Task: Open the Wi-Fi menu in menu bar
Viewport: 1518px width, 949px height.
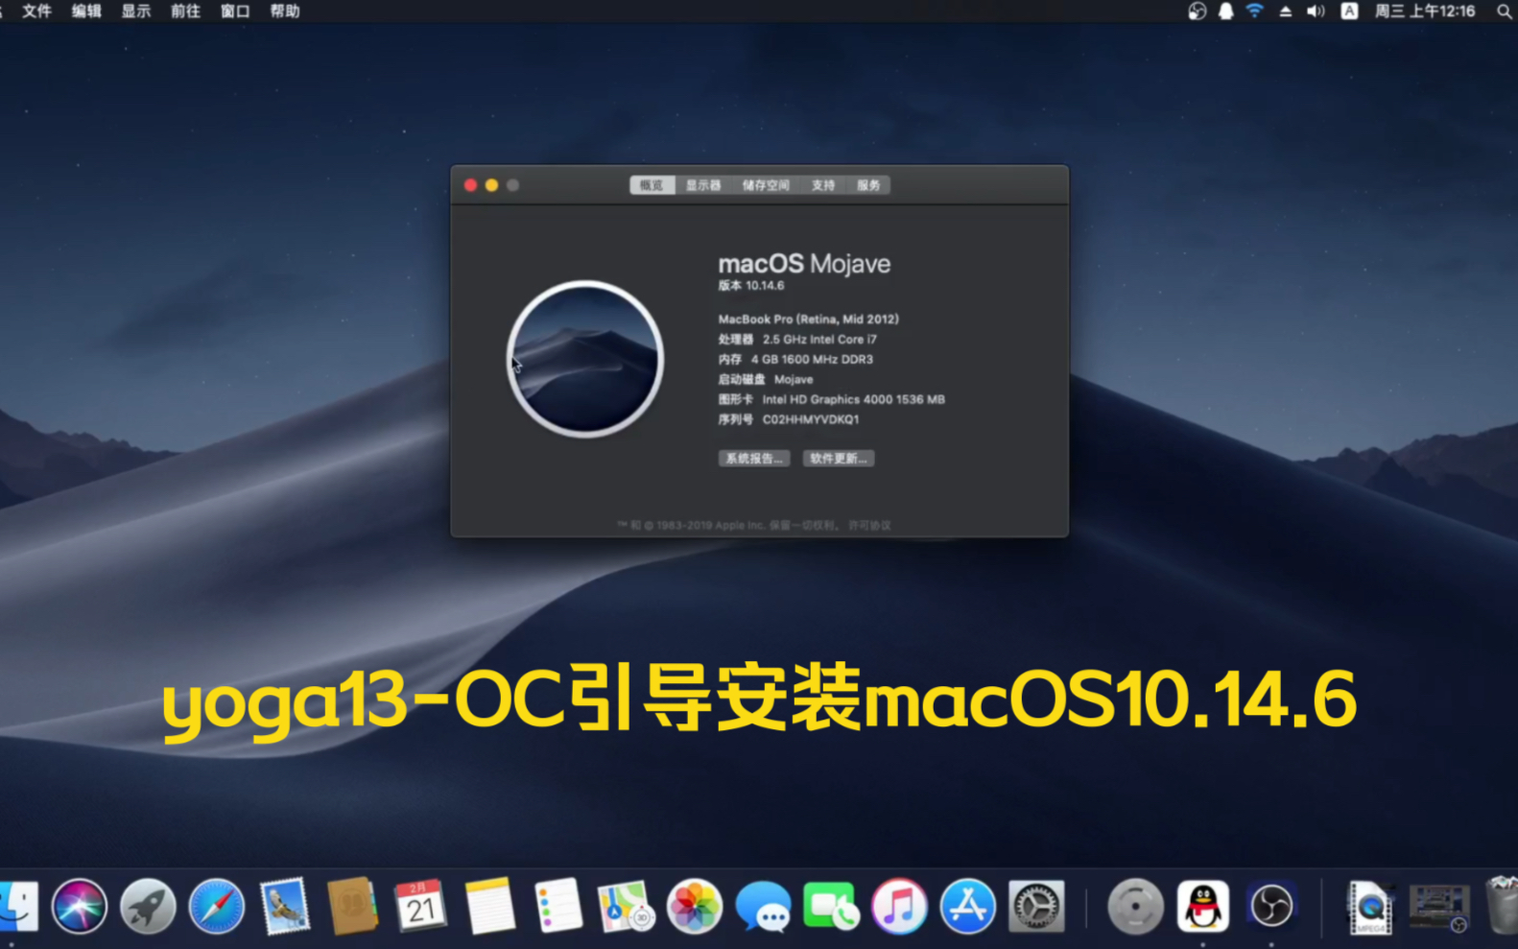Action: pyautogui.click(x=1254, y=12)
